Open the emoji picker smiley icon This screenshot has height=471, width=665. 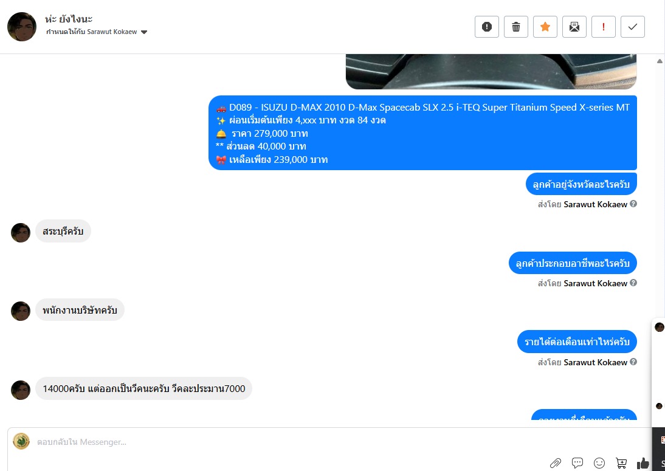[x=599, y=463]
